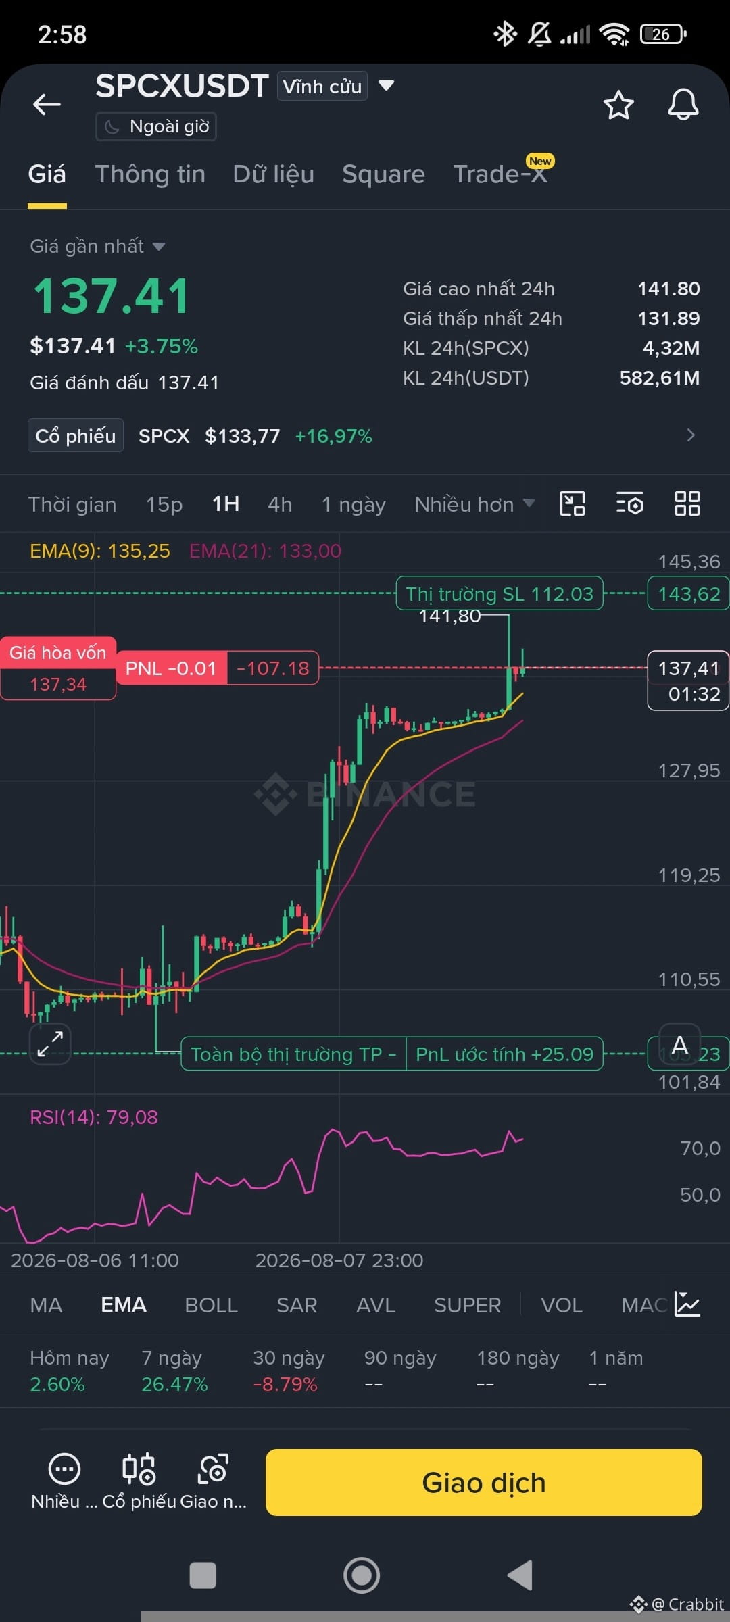The height and width of the screenshot is (1622, 730).
Task: Tap the Cổ phiếu tag badge
Action: (76, 435)
